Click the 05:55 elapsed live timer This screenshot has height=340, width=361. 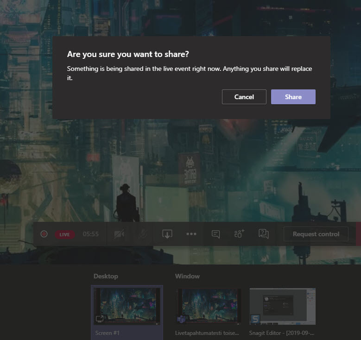(x=90, y=234)
